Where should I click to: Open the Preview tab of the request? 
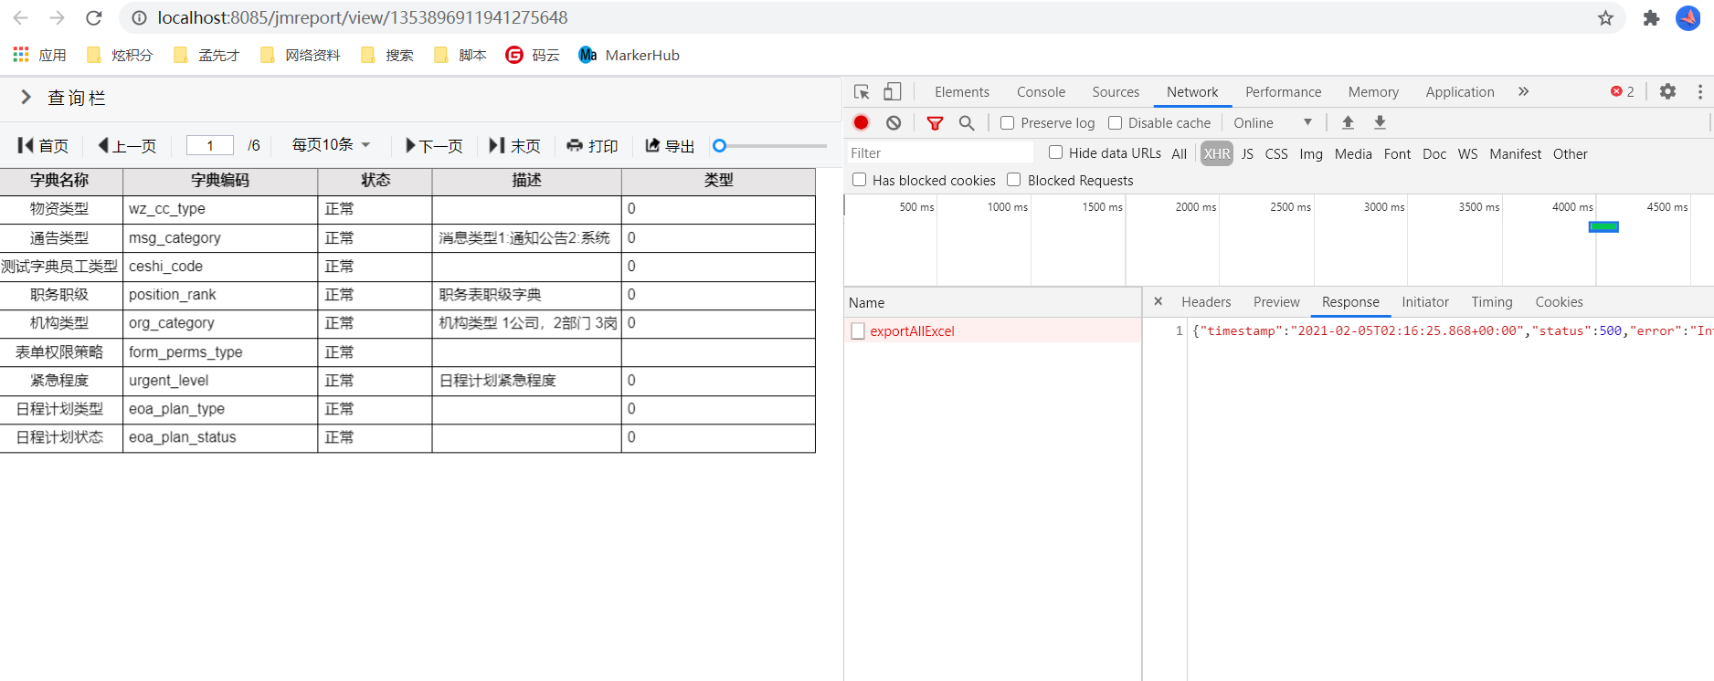pyautogui.click(x=1276, y=302)
